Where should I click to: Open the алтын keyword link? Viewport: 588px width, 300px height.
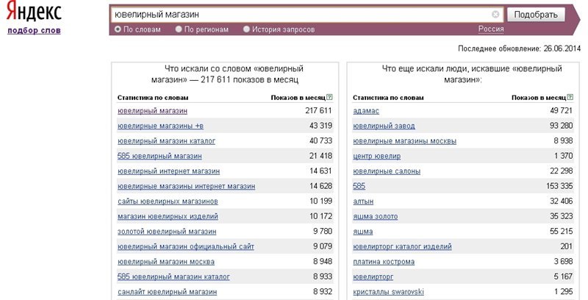[363, 201]
